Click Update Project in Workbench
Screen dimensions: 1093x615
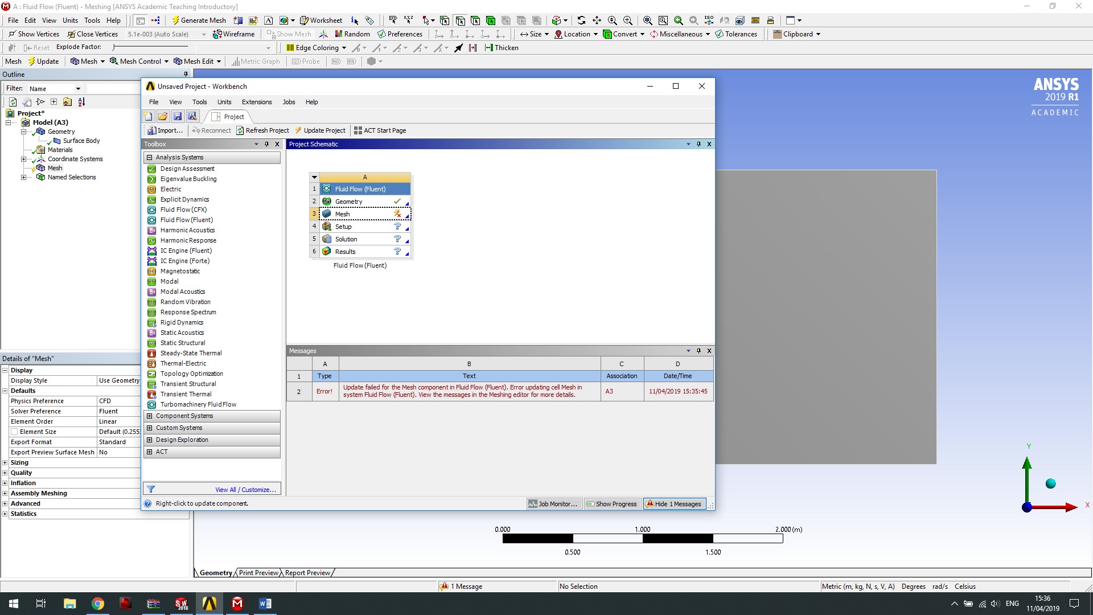[320, 130]
